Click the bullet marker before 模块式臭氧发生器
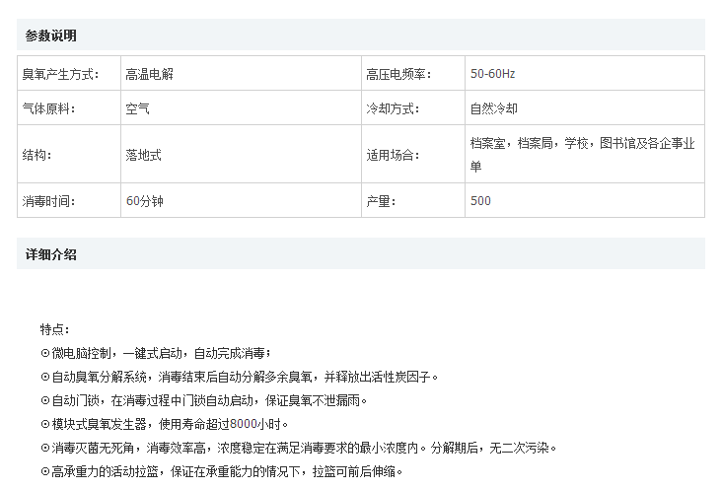Viewport: 722px width, 490px height. click(x=45, y=424)
